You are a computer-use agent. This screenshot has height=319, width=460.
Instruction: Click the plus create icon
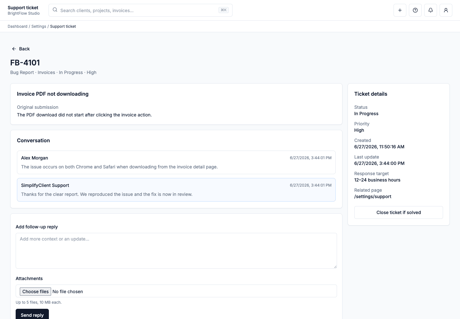coord(400,10)
